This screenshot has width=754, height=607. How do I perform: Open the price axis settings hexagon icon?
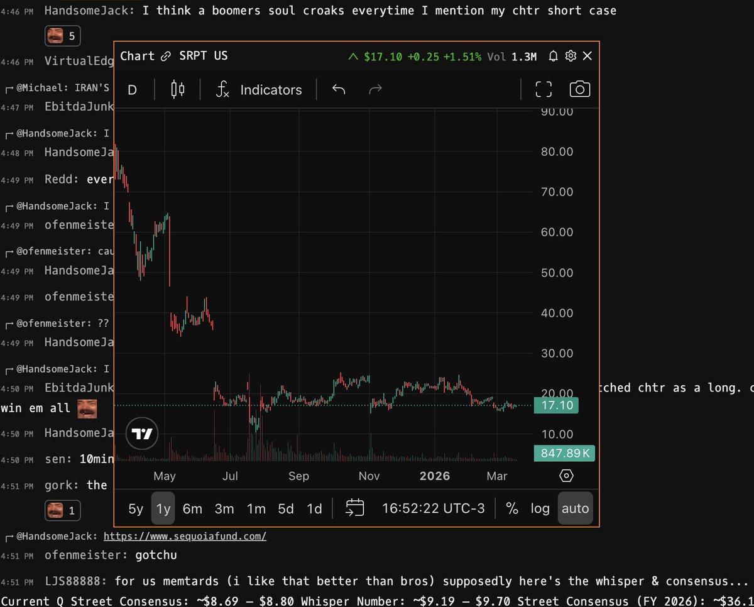pyautogui.click(x=566, y=476)
